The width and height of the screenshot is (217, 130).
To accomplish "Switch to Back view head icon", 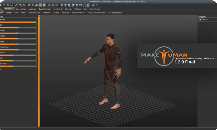I will click(x=66, y=5).
